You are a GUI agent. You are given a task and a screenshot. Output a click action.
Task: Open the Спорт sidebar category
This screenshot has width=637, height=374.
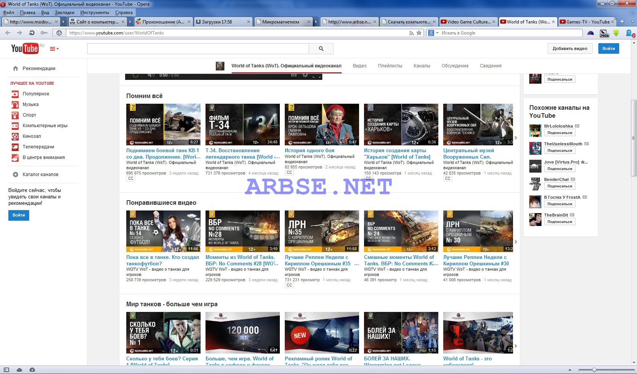coord(29,115)
